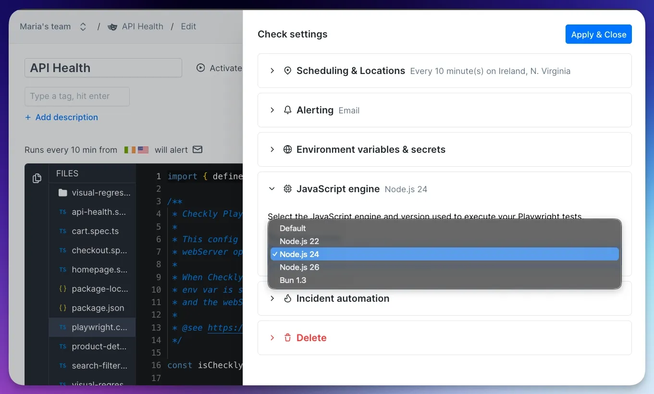
Task: Click the 'Check settings' panel title
Action: point(293,34)
